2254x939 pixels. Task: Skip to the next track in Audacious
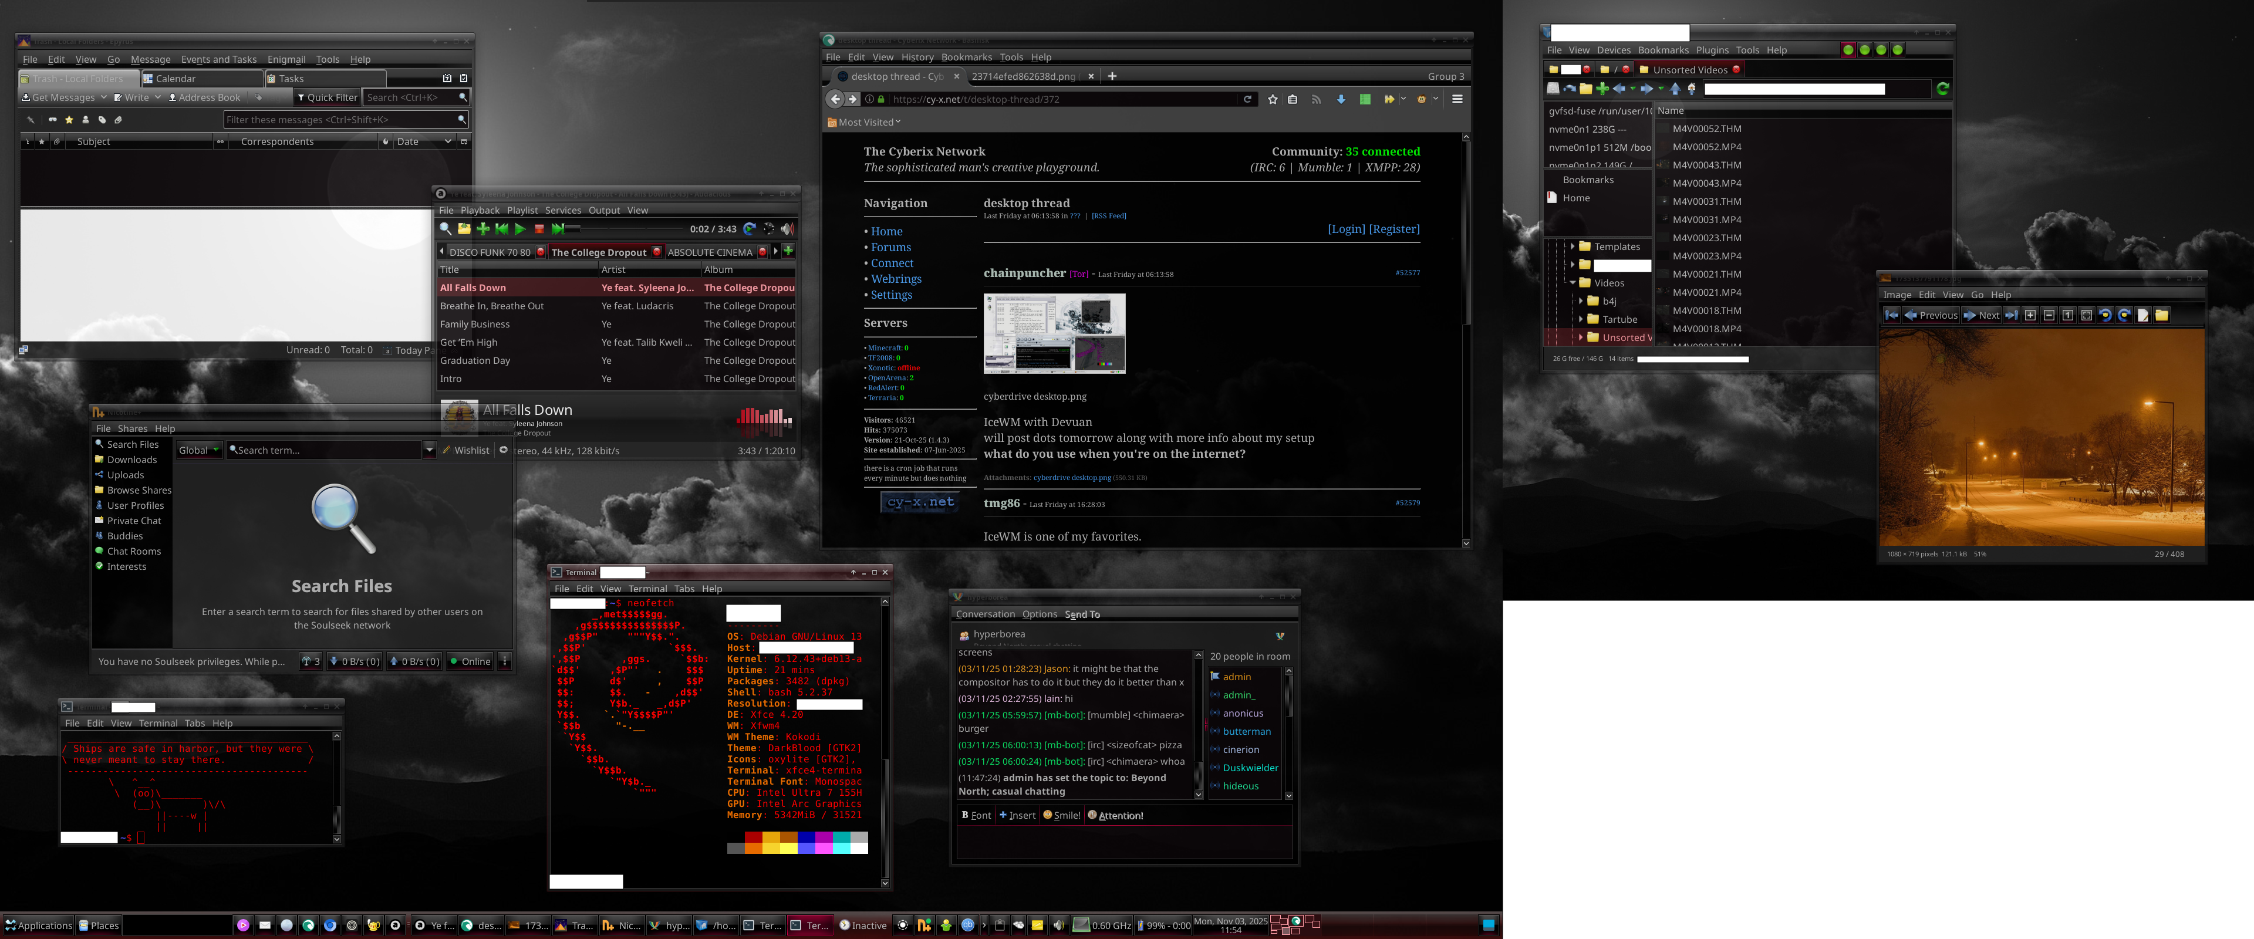[x=558, y=229]
